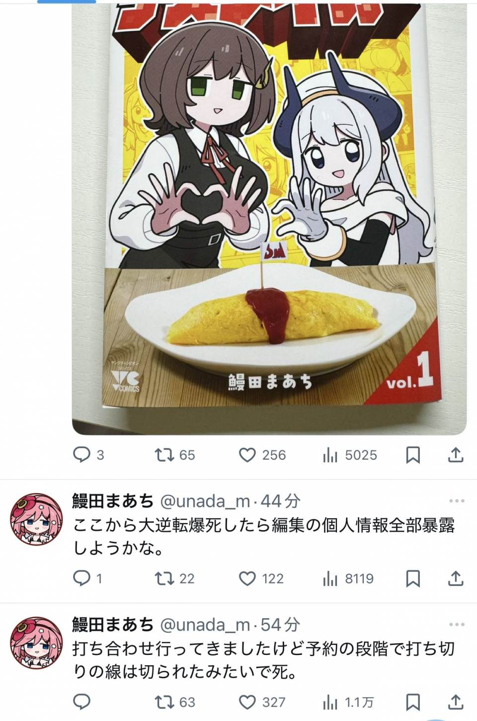Bookmark the manga cover photo tweet
Image resolution: width=477 pixels, height=721 pixels.
(x=413, y=455)
